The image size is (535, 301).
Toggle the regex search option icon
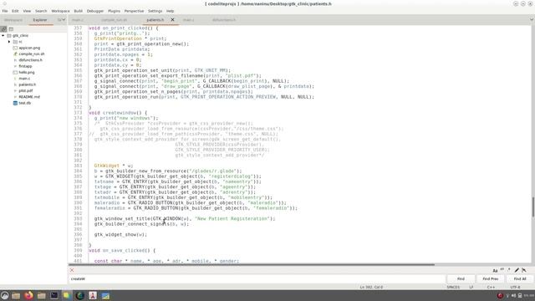click(509, 270)
